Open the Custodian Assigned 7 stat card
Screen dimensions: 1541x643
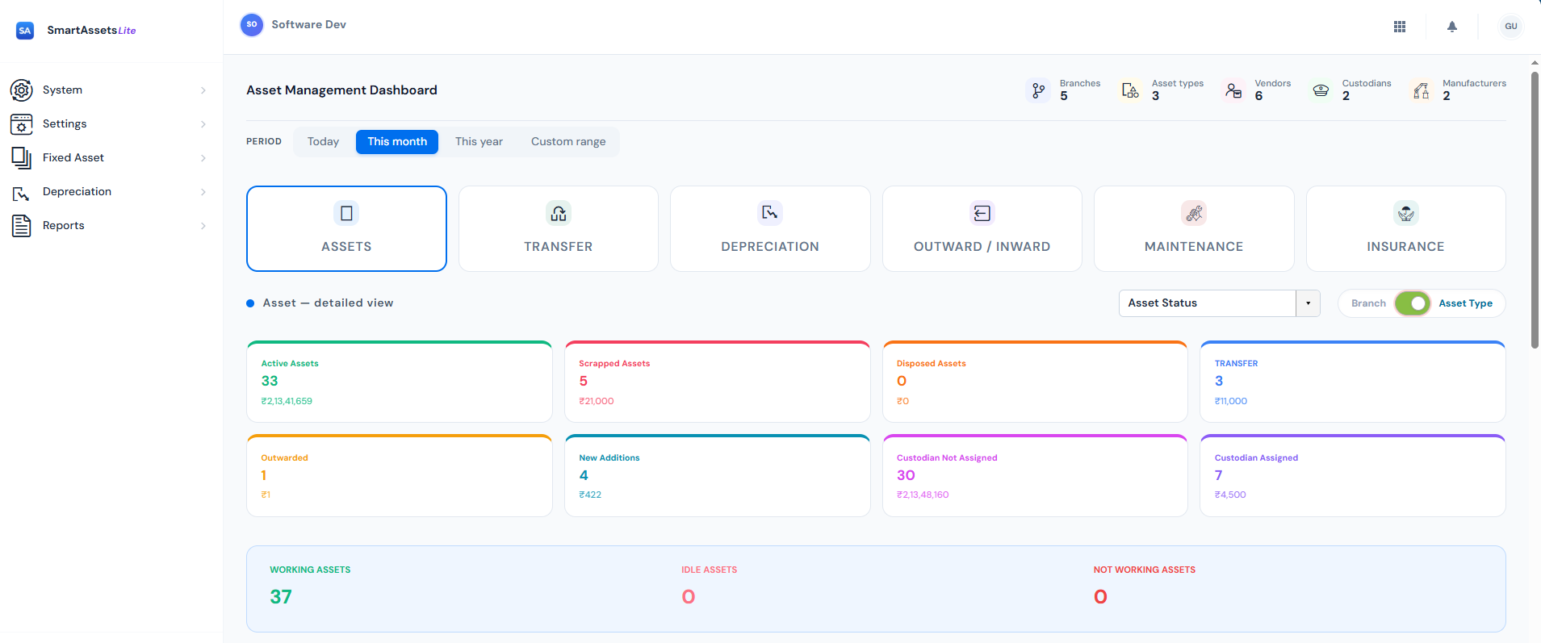coord(1353,476)
